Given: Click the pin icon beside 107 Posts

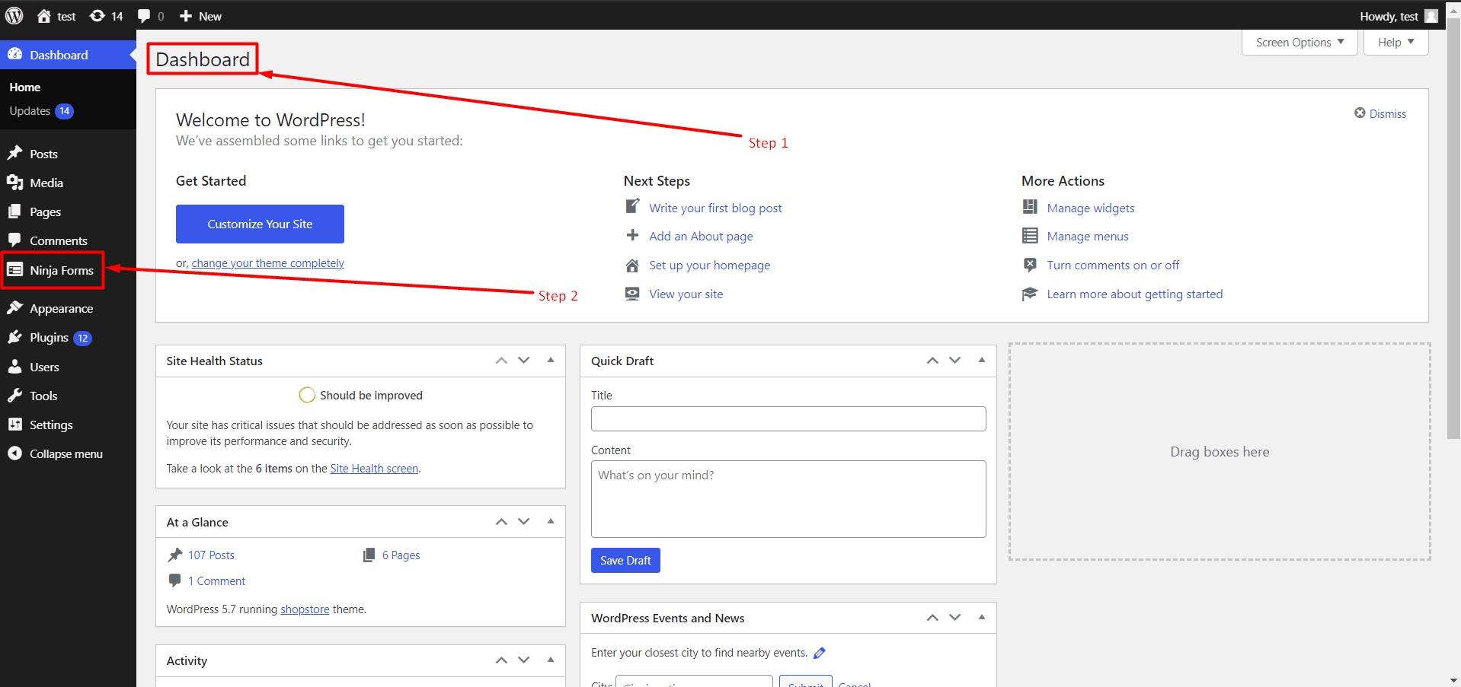Looking at the screenshot, I should pyautogui.click(x=175, y=555).
